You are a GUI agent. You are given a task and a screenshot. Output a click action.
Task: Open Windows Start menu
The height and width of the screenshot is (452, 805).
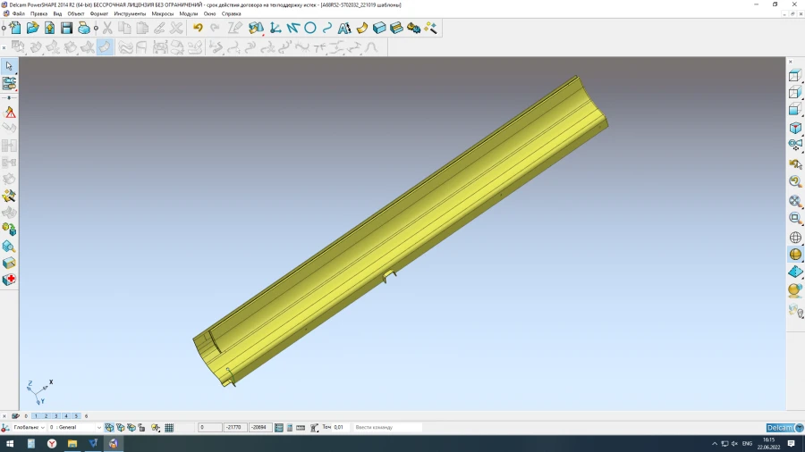9,443
